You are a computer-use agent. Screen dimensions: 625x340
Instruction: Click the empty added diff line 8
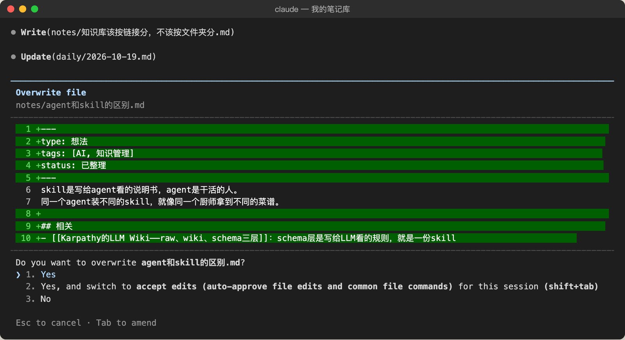coord(312,214)
